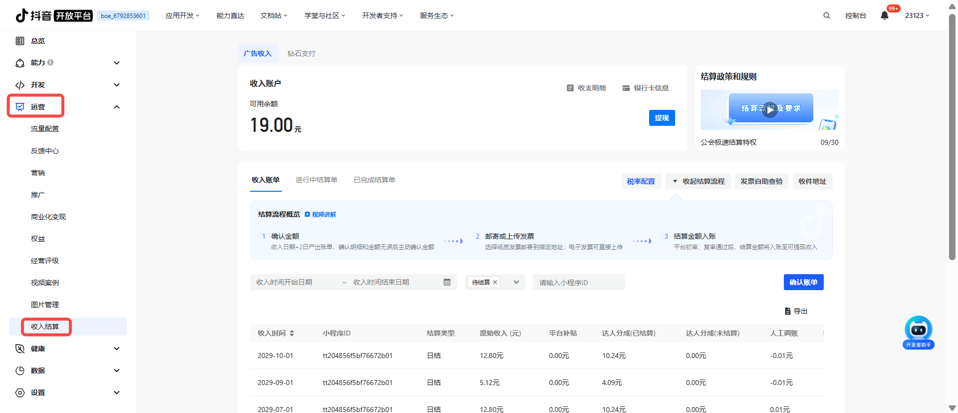Click the search magnifier icon
Image resolution: width=958 pixels, height=413 pixels.
(x=826, y=15)
